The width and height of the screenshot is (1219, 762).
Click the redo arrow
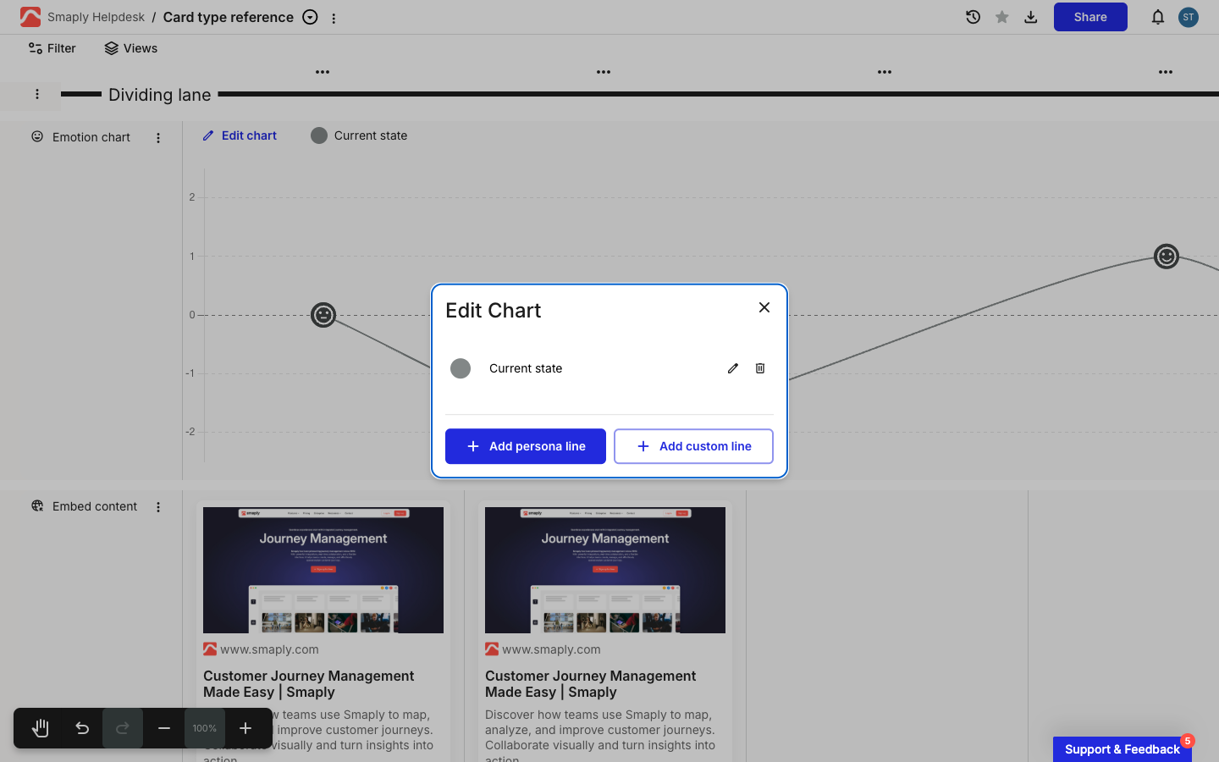(x=123, y=728)
